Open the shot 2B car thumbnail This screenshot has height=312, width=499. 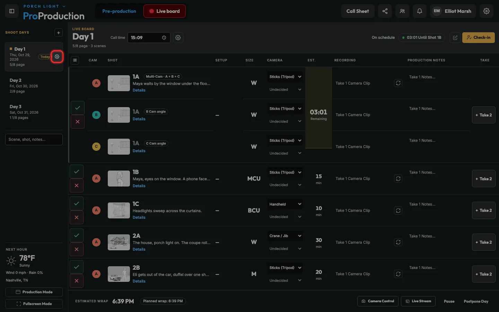119,274
